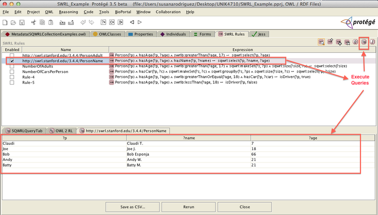Undo the last action with the undo arrow
Image resolution: width=378 pixels, height=215 pixels.
tap(83, 22)
